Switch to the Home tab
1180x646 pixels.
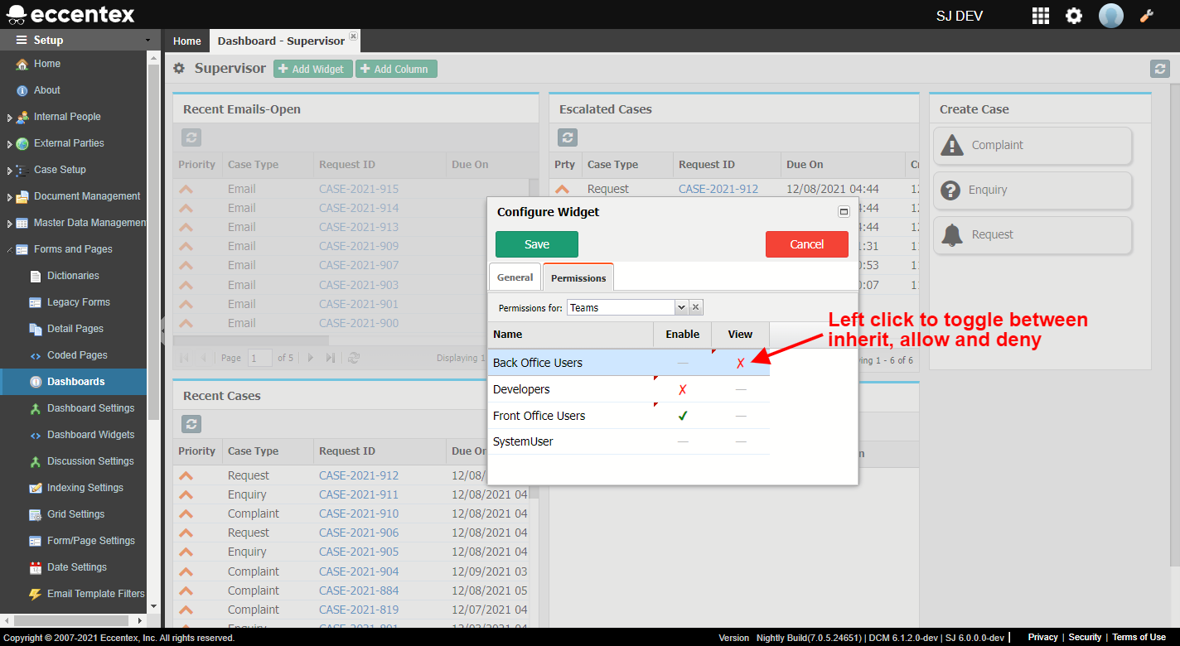pyautogui.click(x=187, y=41)
